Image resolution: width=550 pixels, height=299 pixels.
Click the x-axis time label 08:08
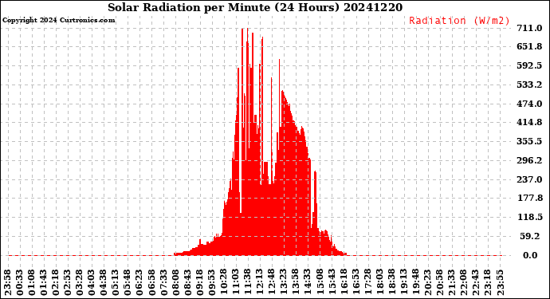pyautogui.click(x=176, y=283)
